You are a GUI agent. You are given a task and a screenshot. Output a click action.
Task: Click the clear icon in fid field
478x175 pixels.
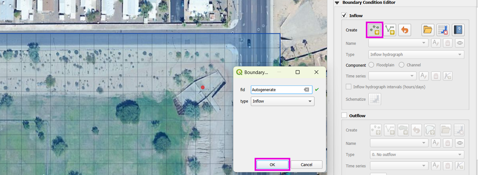click(307, 90)
